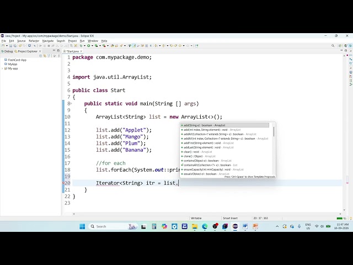Choose ensureCapacity(int minCapacity) proposal
353x265 pixels.
[x=225, y=169]
